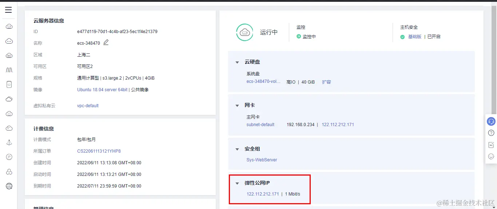Open the globe sidebar icon

pyautogui.click(x=9, y=186)
